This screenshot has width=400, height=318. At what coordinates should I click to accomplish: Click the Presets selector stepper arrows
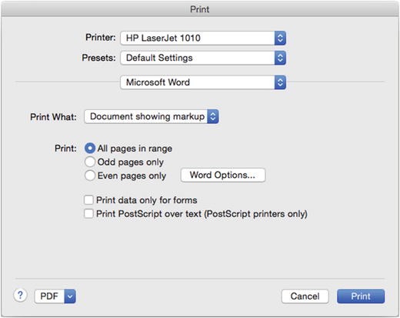click(280, 58)
